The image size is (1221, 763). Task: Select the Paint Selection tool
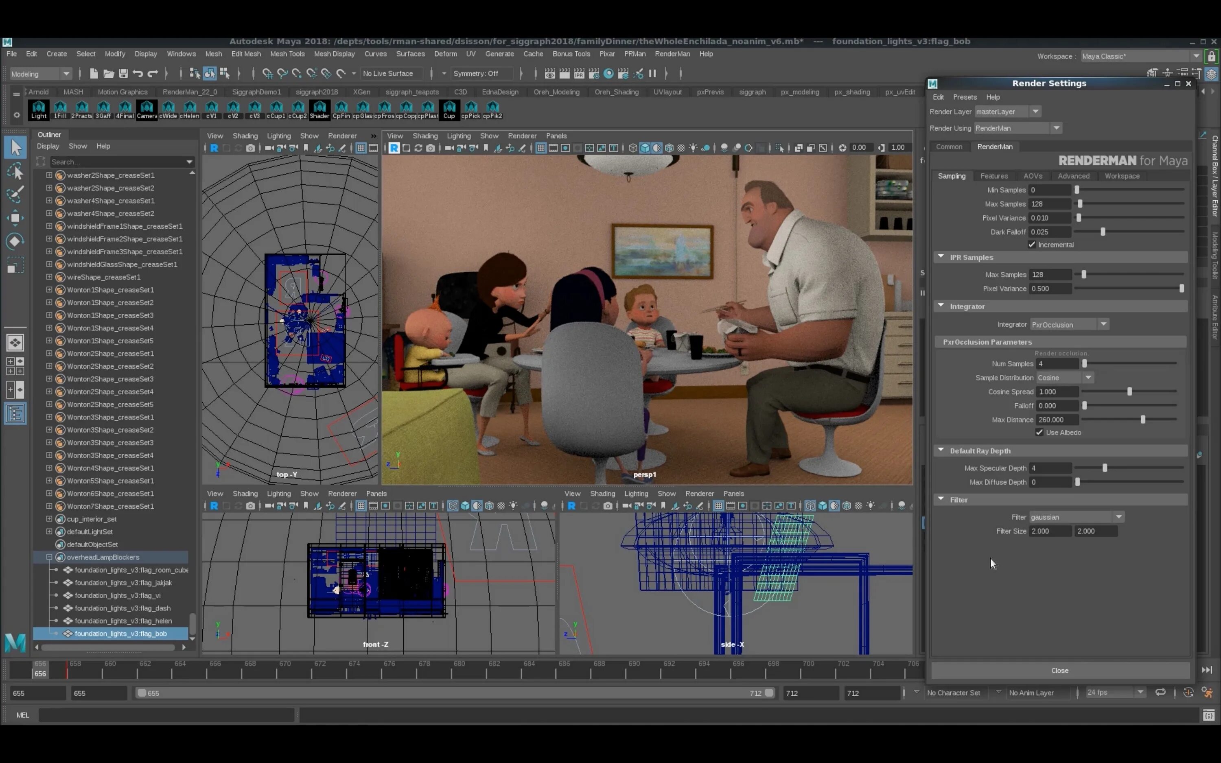click(x=15, y=194)
